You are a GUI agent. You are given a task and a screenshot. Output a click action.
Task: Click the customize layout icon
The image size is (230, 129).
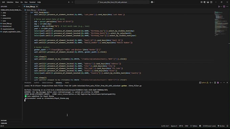pyautogui.click(x=202, y=2)
